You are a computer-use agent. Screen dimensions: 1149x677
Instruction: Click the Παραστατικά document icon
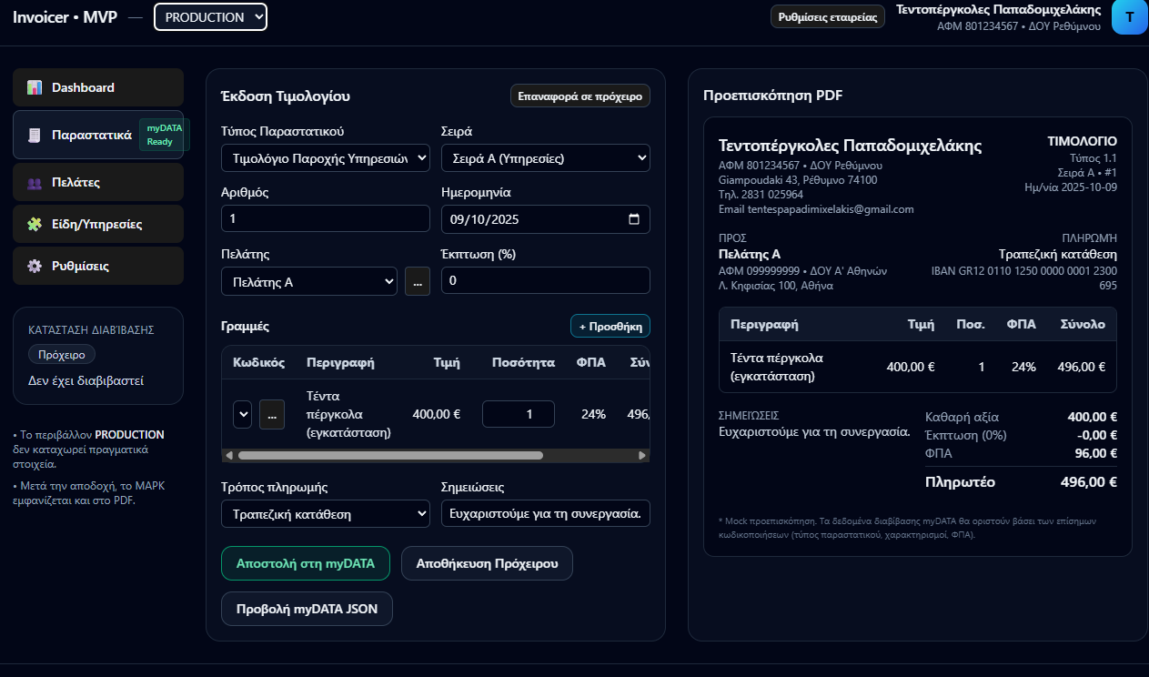35,135
